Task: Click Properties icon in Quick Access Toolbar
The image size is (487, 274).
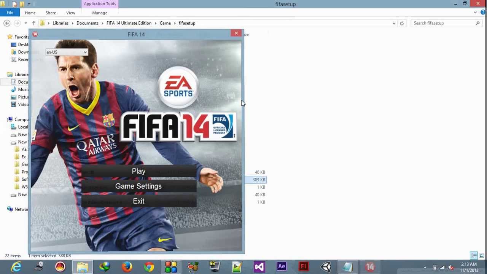Action: (x=14, y=4)
